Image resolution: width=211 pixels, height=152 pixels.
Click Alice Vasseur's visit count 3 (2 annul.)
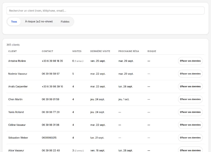coord(78,150)
